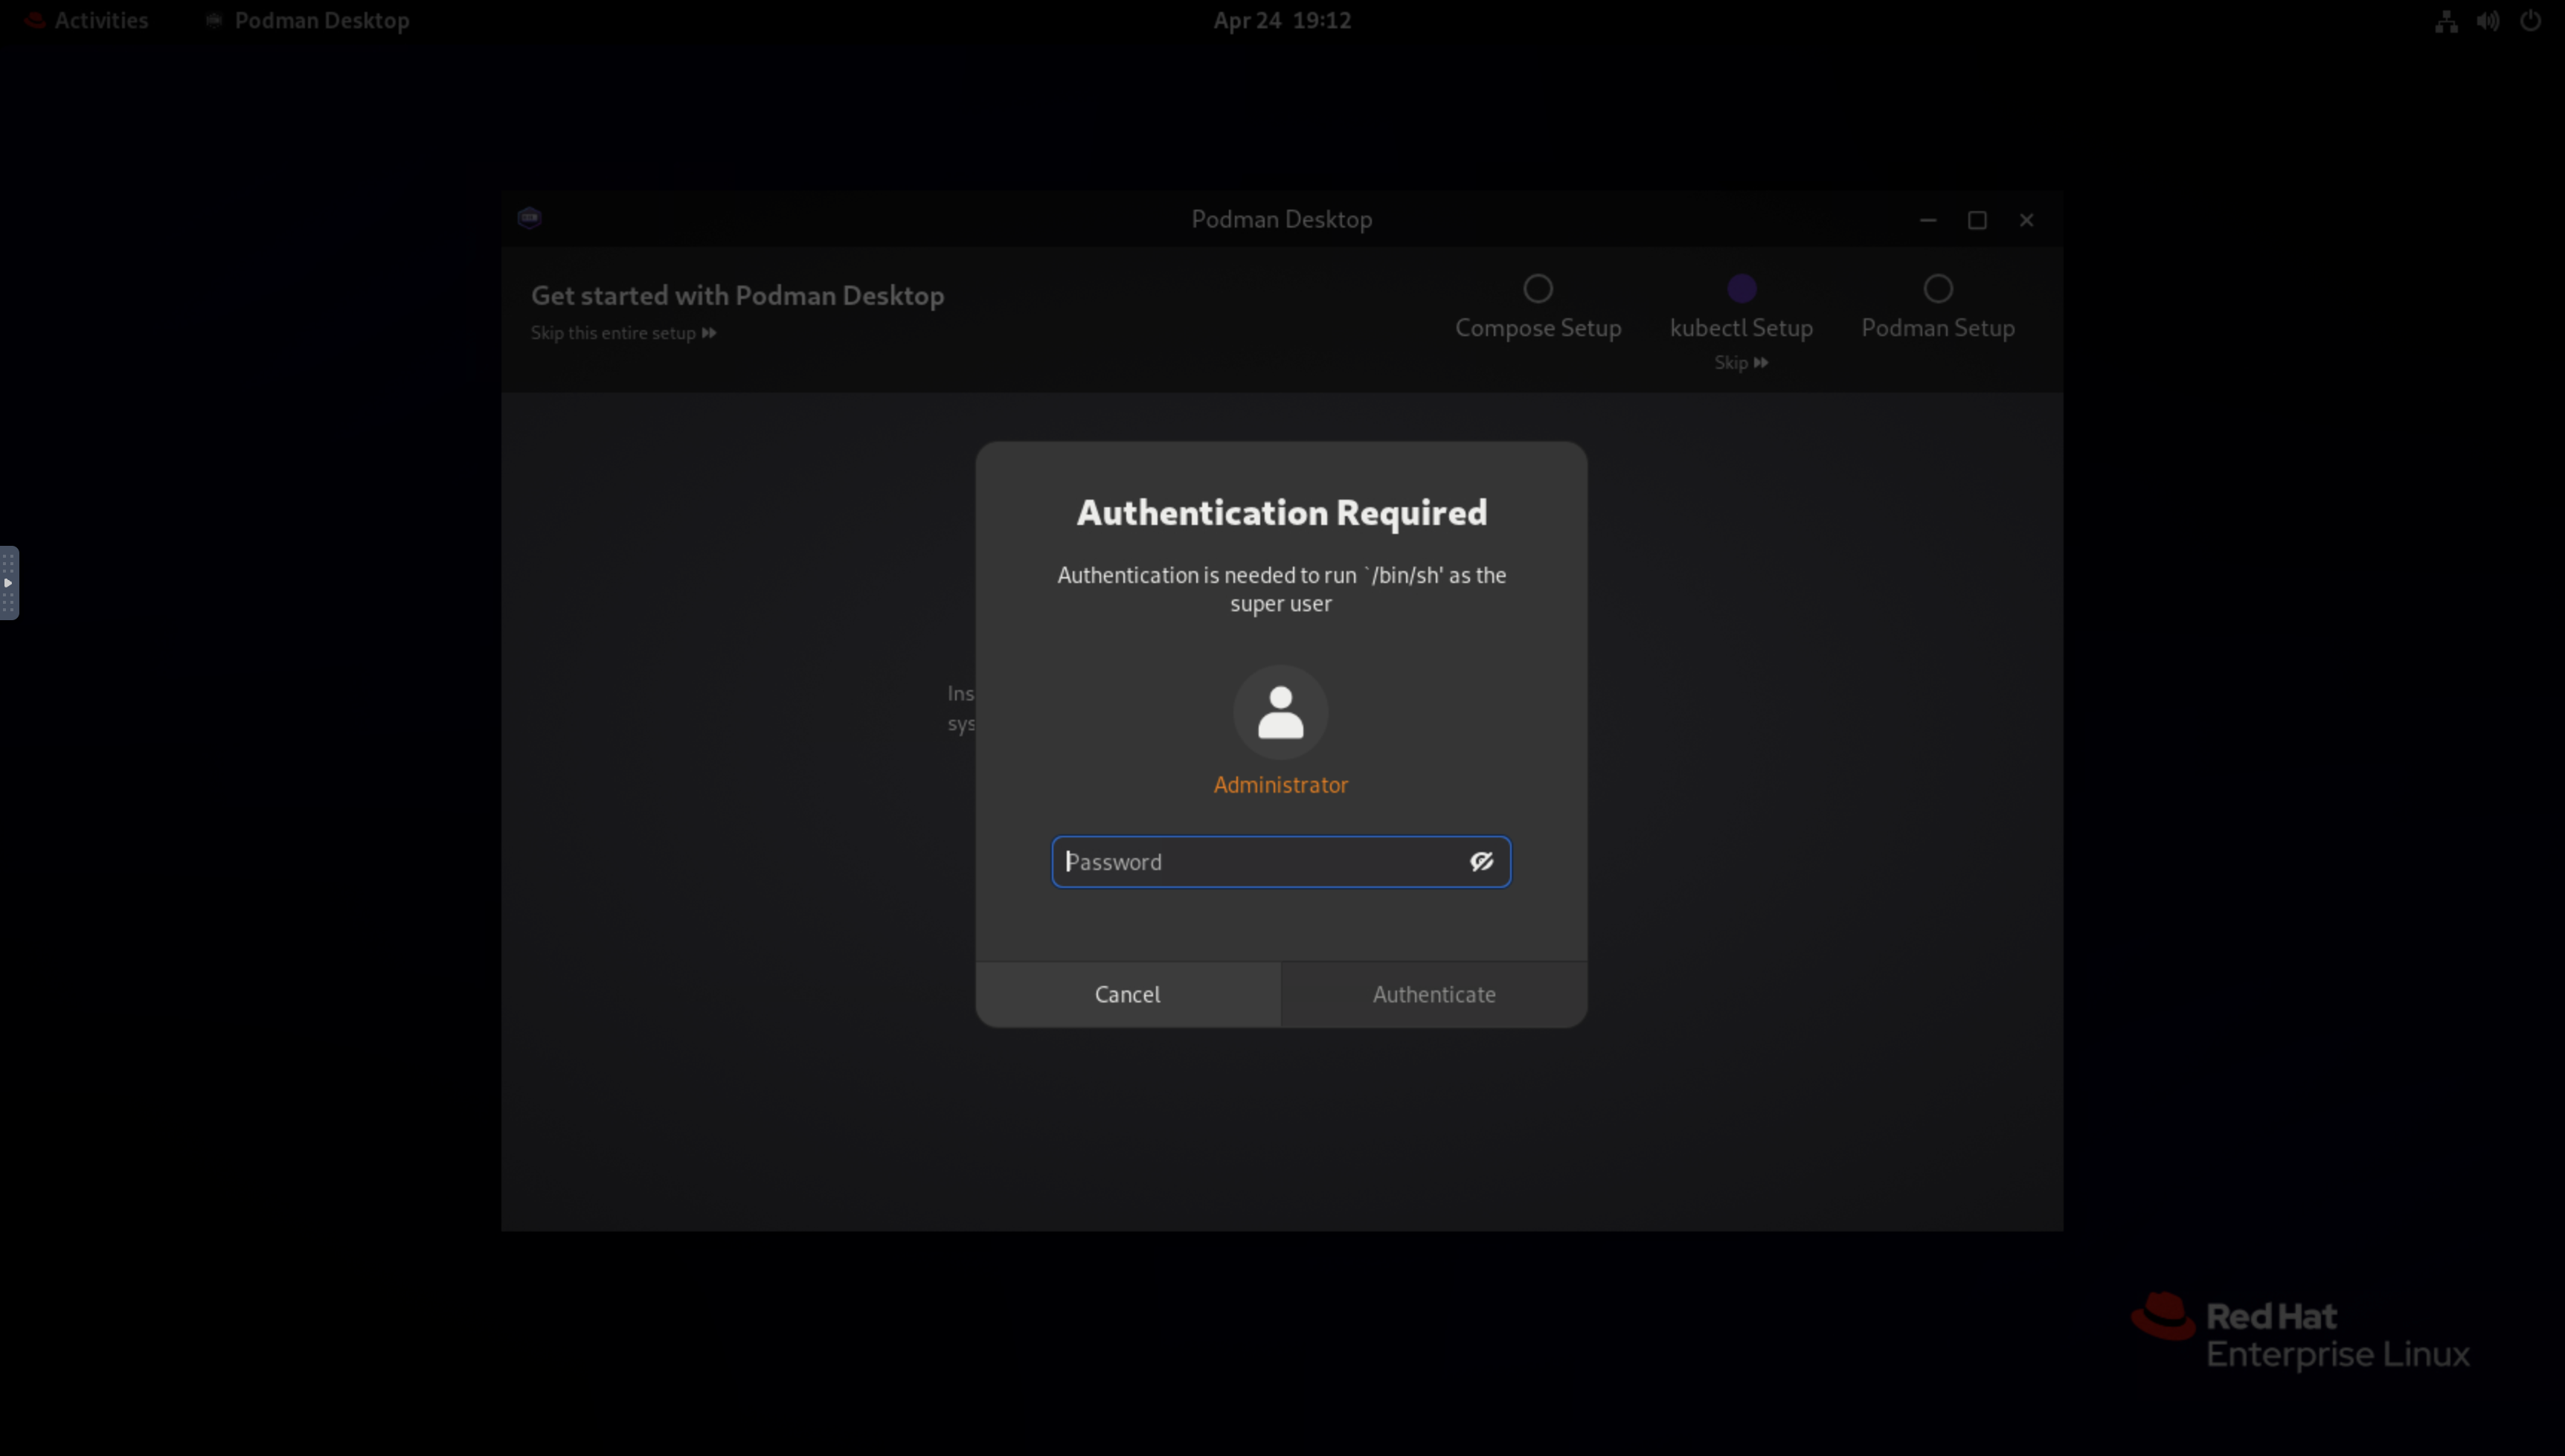Screen dimensions: 2565x1456
Task: Expand the side panel handle at left edge
Action: (x=9, y=583)
